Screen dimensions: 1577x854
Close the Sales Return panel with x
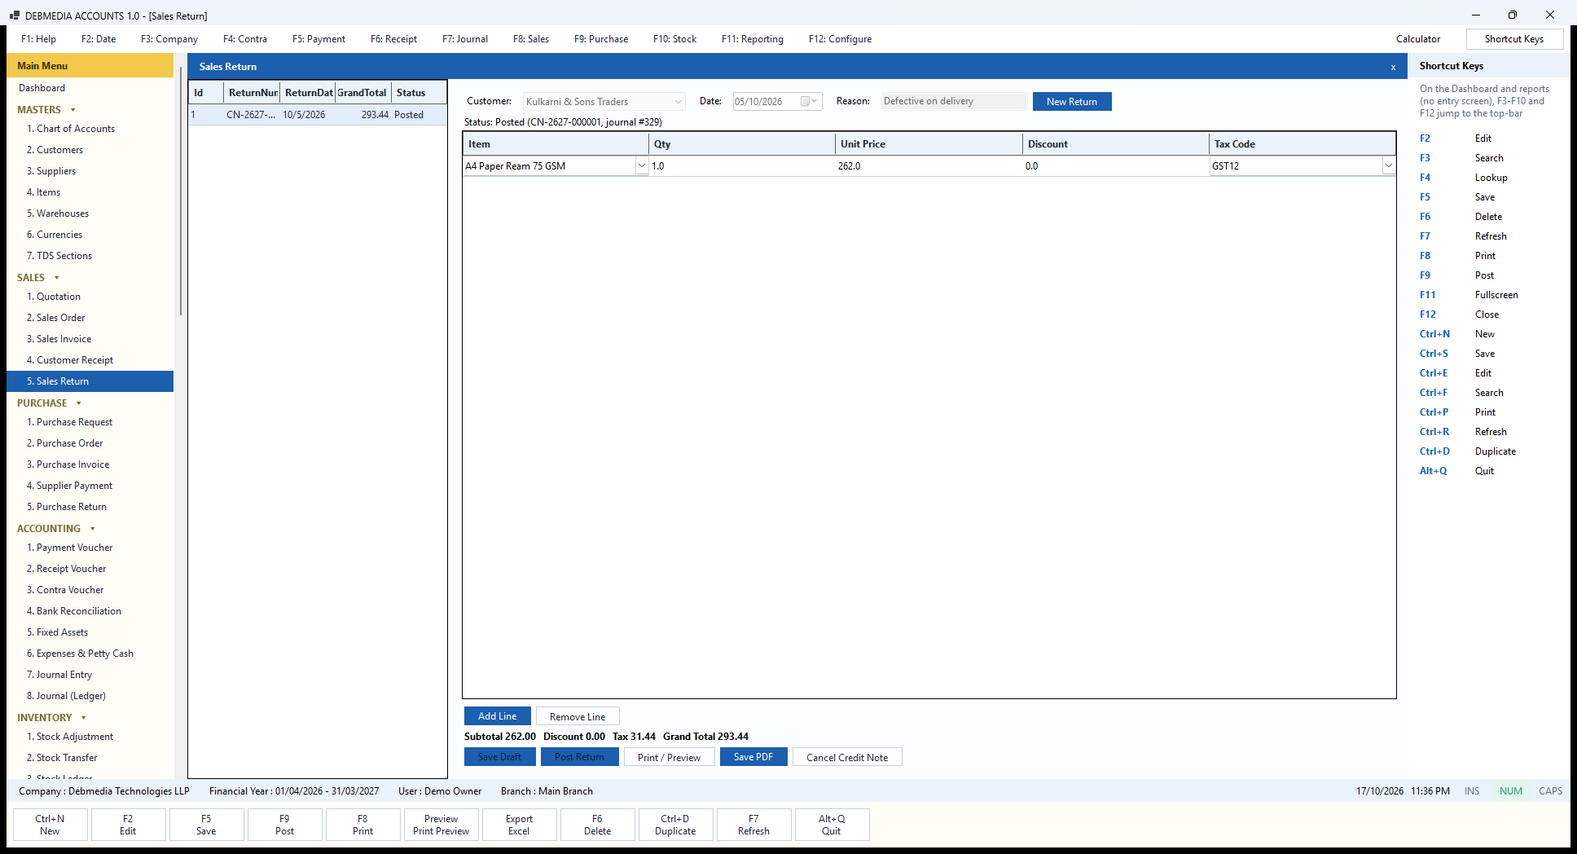click(x=1393, y=67)
